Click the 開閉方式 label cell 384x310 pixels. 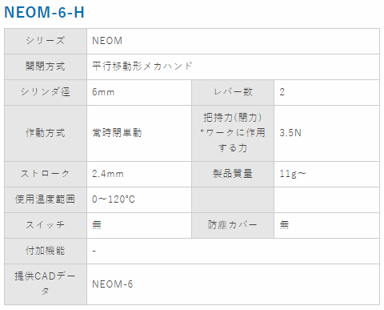tap(46, 66)
